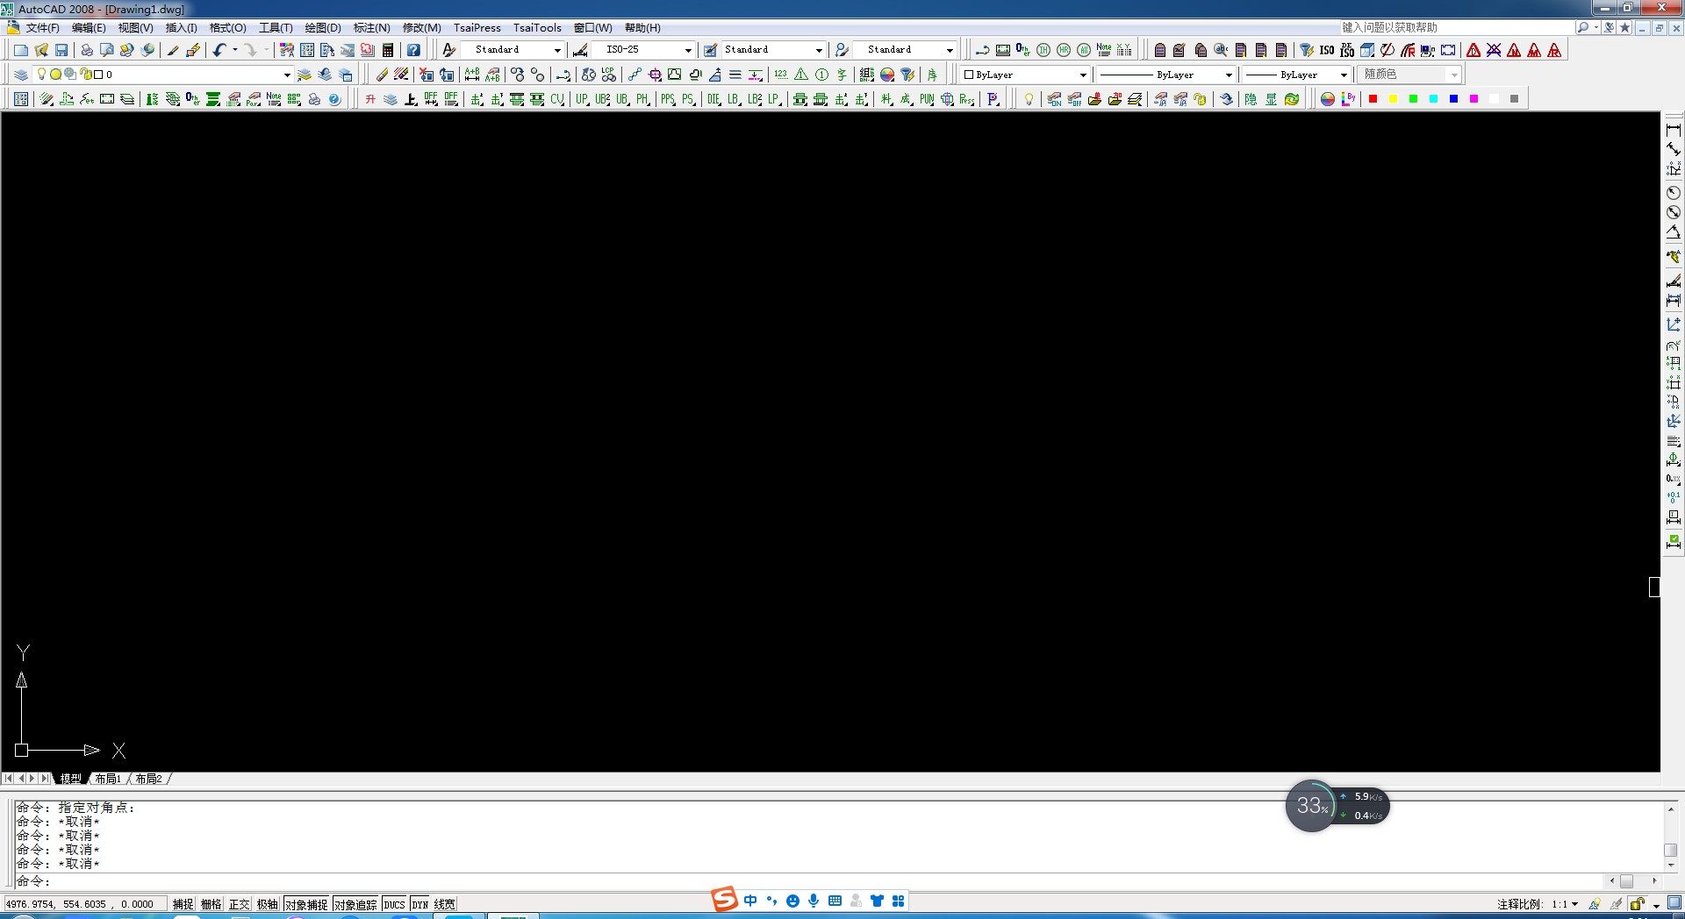Click the color wheel icon beside color squares
1685x919 pixels.
(1328, 99)
